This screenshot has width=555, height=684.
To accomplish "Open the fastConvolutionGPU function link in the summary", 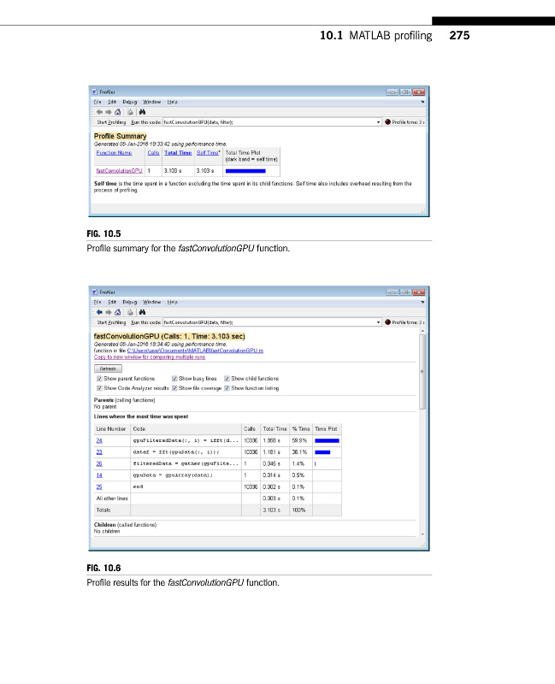I will [118, 170].
